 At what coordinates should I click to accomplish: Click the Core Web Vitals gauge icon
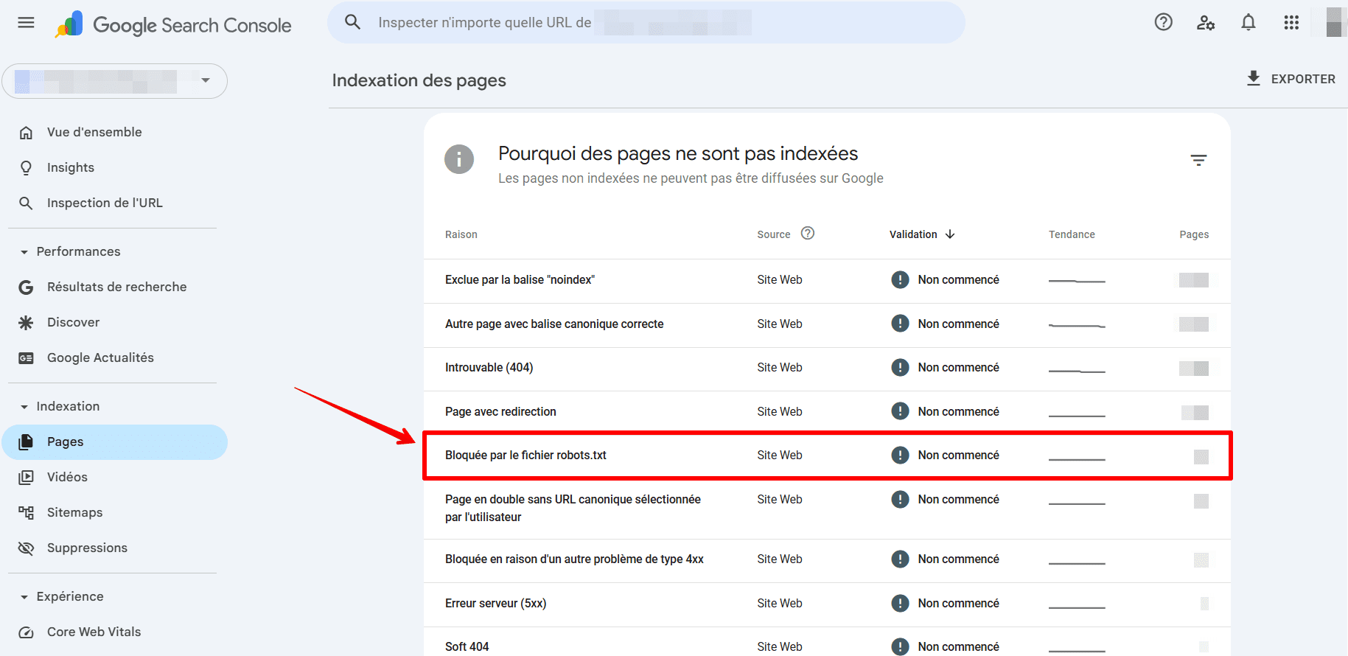(x=26, y=632)
